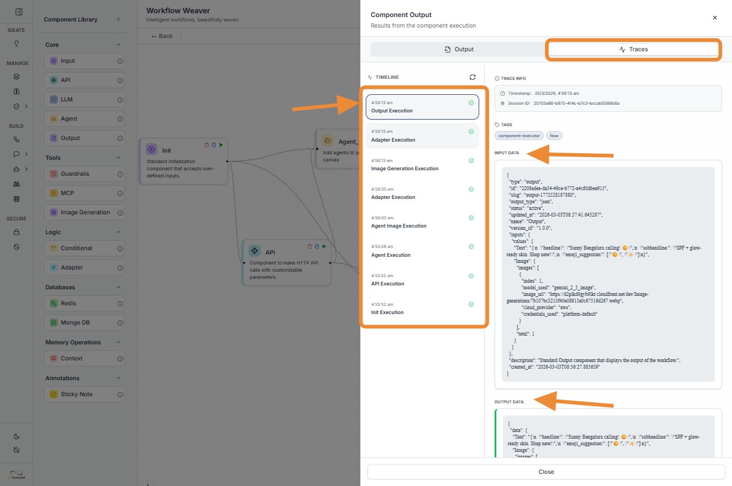The height and width of the screenshot is (486, 732).
Task: Switch to the Traces tab
Action: 633,49
